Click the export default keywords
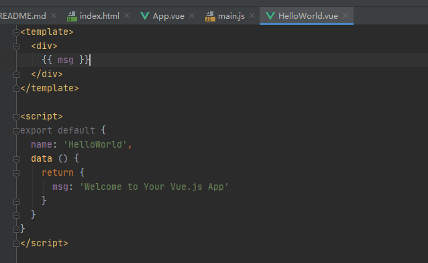Screen dimensions: 428x263 (58, 130)
